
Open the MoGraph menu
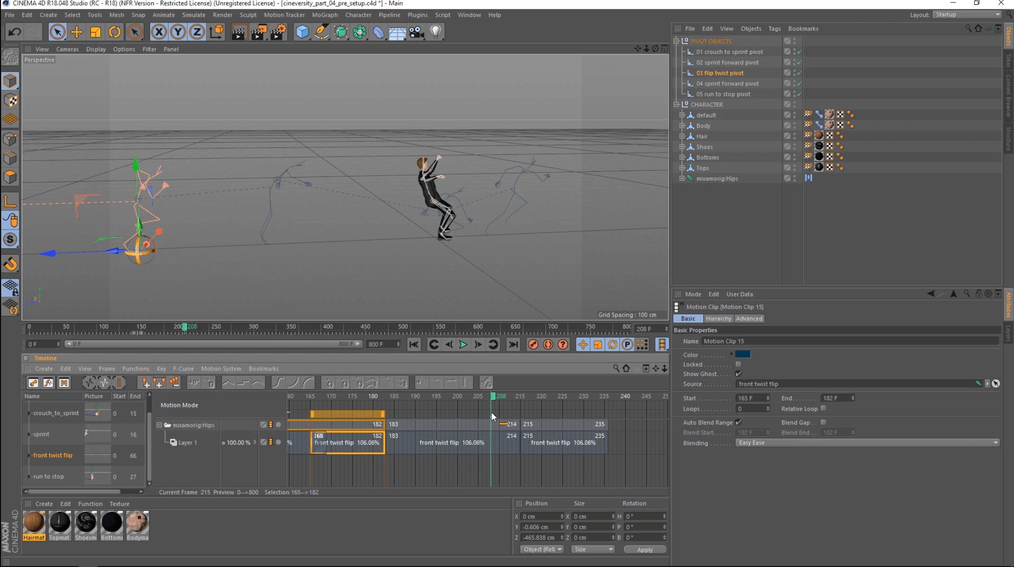click(325, 15)
